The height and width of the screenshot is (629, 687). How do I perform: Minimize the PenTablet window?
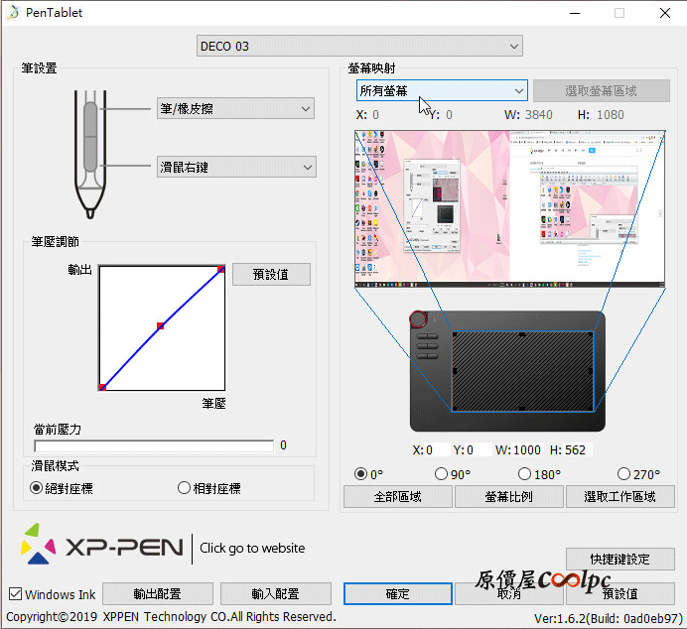click(575, 13)
